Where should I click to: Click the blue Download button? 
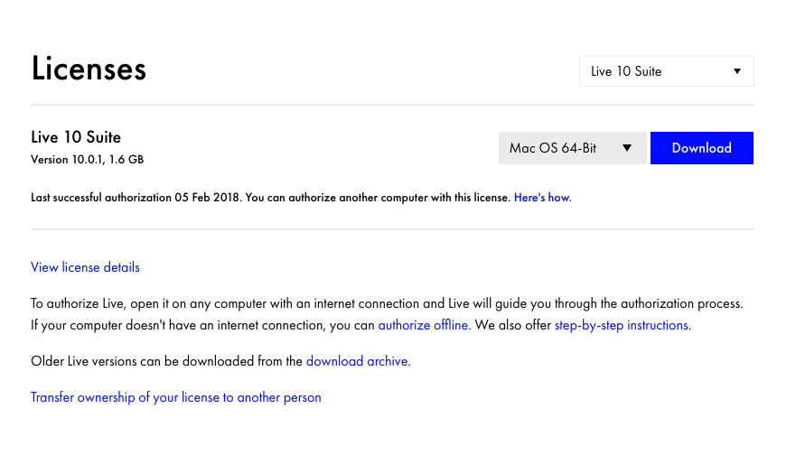point(701,148)
